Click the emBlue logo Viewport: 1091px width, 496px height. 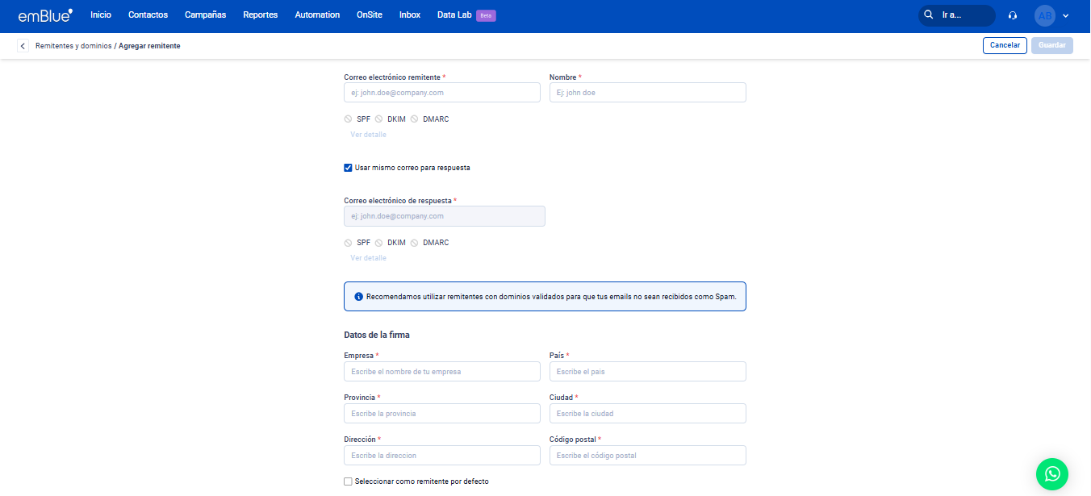tap(45, 15)
